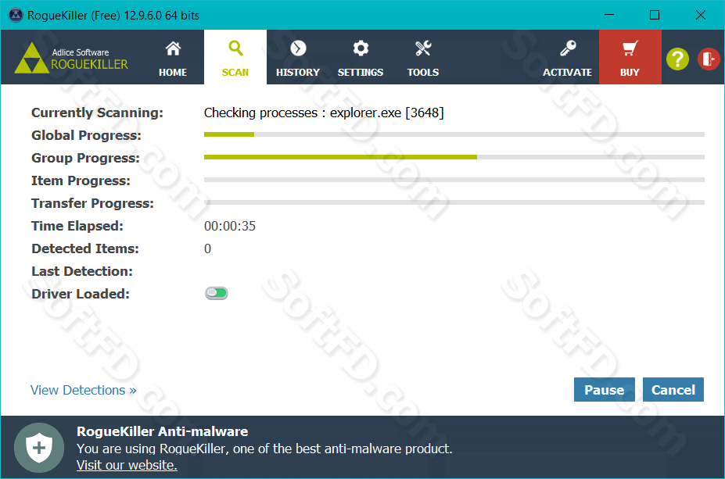Maximize the RogueKiller window
Image resolution: width=725 pixels, height=479 pixels.
655,16
